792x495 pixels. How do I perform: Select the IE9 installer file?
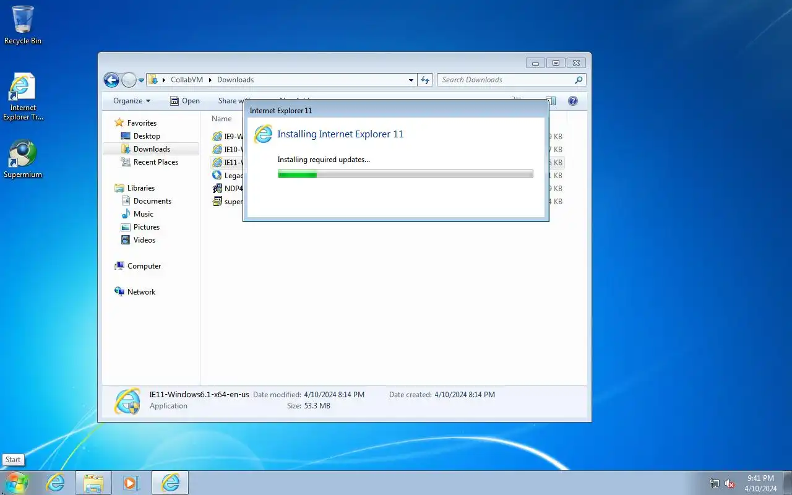click(x=226, y=136)
